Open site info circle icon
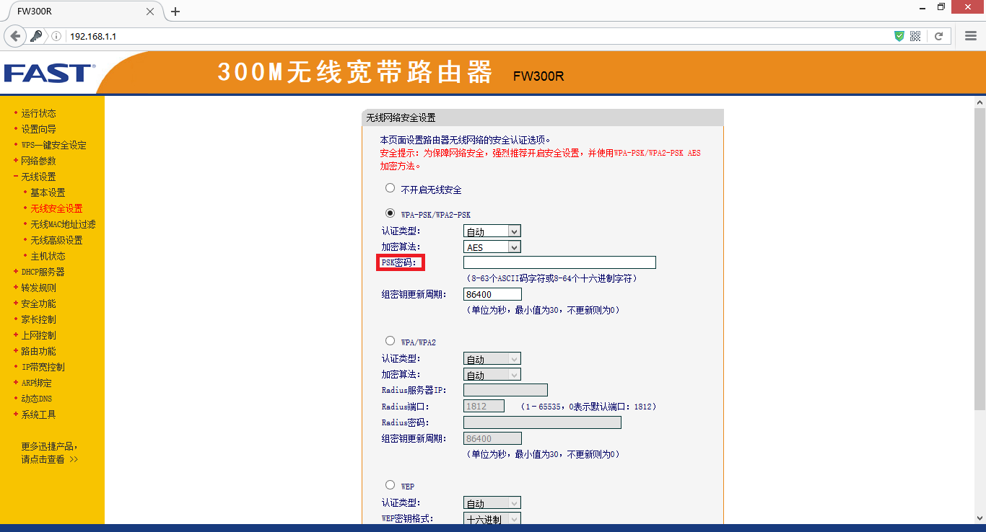The image size is (986, 532). (x=56, y=36)
